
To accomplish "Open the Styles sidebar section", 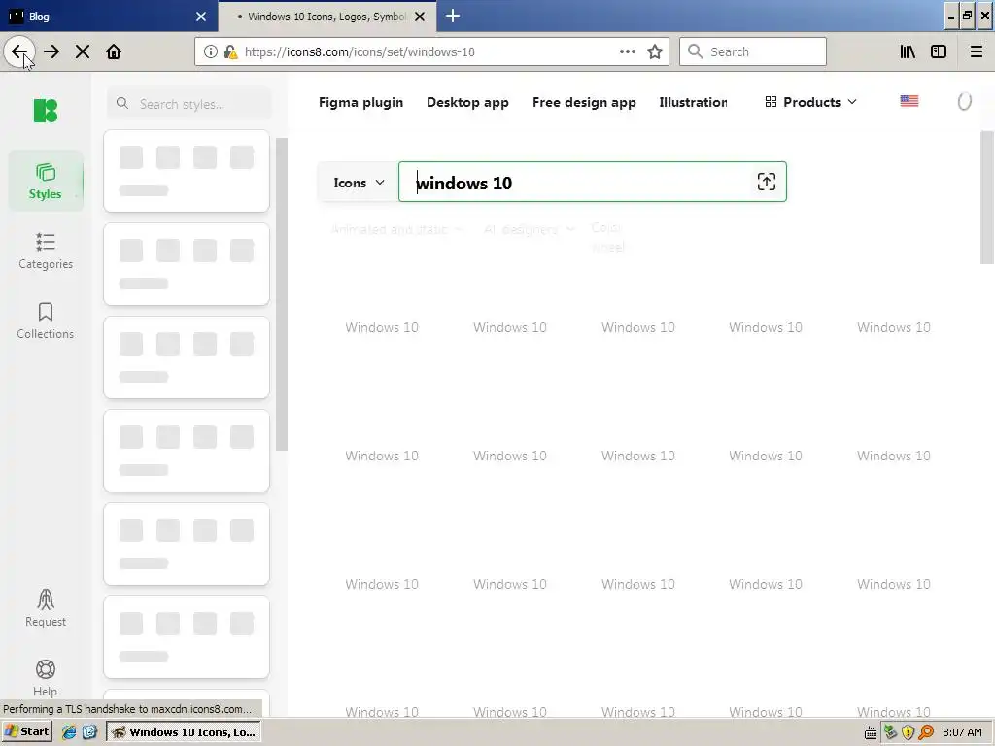I will point(45,182).
